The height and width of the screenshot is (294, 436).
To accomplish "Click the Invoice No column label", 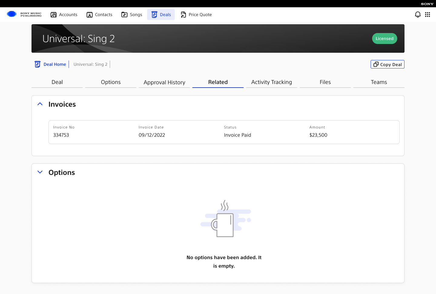I will (64, 127).
